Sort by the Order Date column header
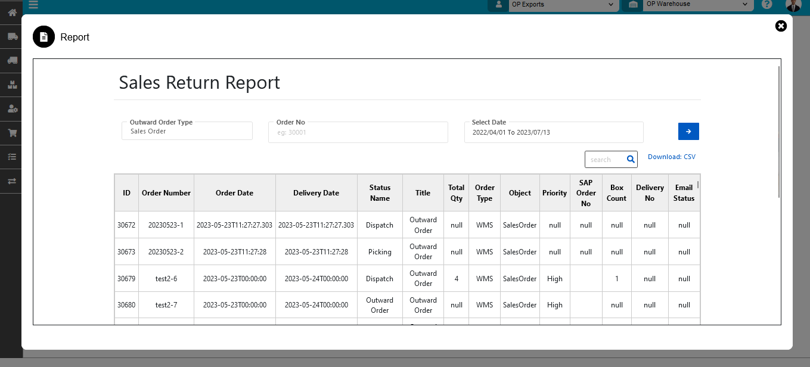810x367 pixels. tap(234, 193)
